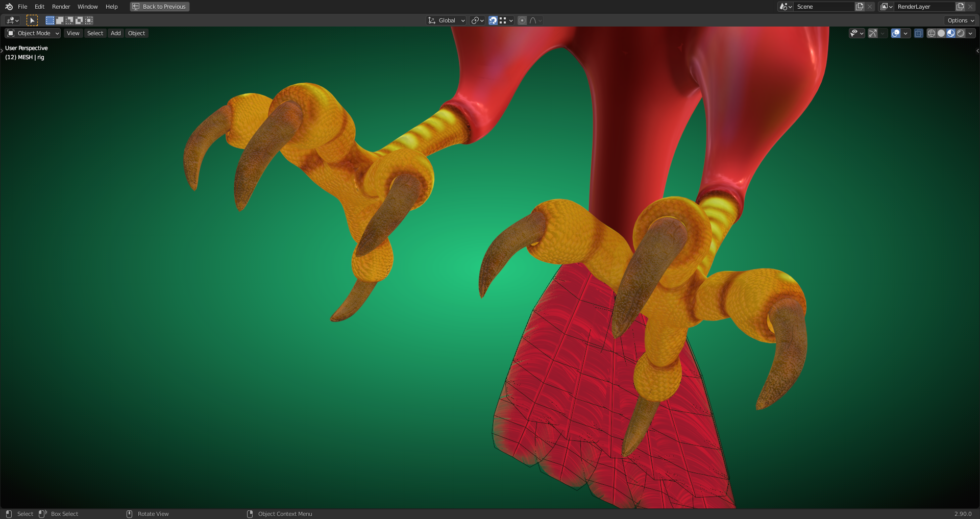Toggle viewport gizmos
The height and width of the screenshot is (519, 980).
point(873,33)
